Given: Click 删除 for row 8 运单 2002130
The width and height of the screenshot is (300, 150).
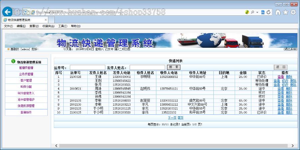Looking at the screenshot, I should [289, 105].
